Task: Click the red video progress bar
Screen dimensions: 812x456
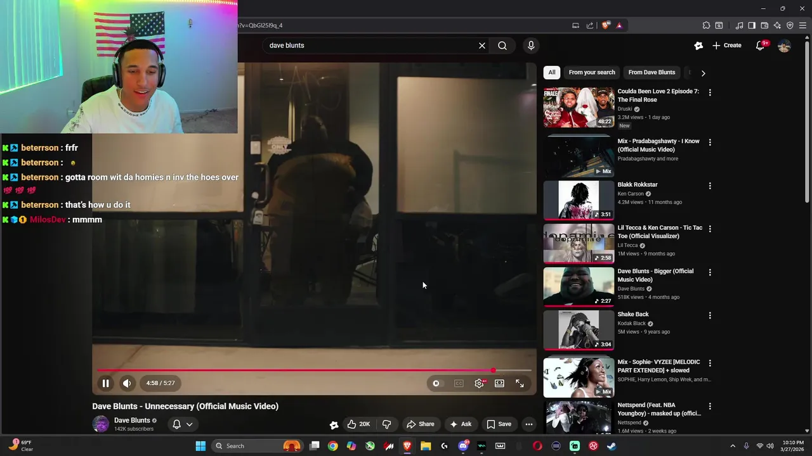Action: tap(314, 370)
